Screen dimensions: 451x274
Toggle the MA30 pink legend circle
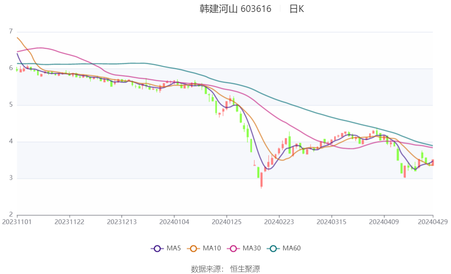pos(233,249)
